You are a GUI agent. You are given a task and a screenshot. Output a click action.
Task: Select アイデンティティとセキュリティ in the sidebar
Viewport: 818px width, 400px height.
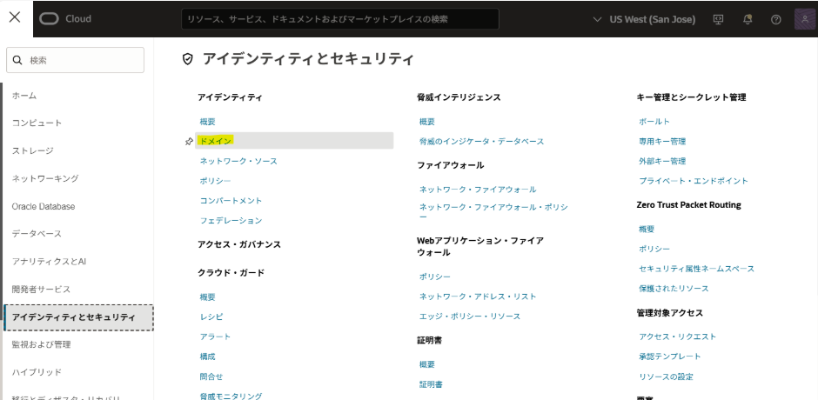(79, 317)
